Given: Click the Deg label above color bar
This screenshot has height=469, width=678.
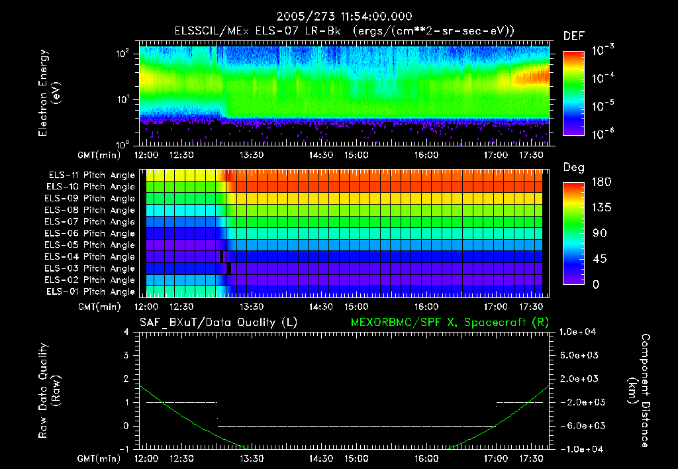Looking at the screenshot, I should pyautogui.click(x=574, y=168).
